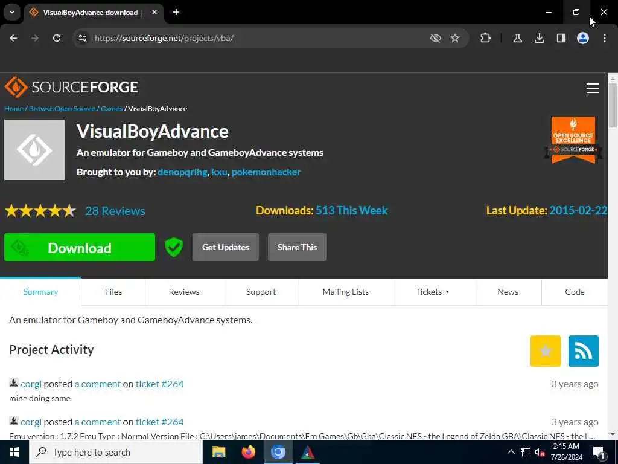Click the green security shield checkmark
The image size is (618, 464).
click(174, 247)
